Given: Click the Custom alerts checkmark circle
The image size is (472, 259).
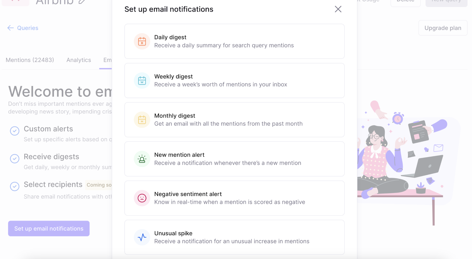Looking at the screenshot, I should (x=15, y=131).
